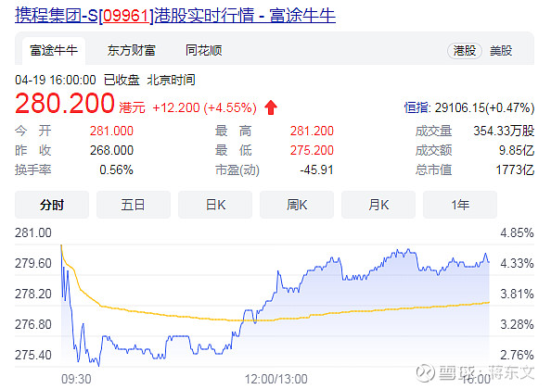The height and width of the screenshot is (389, 551).
Task: Click the current price 280.200
Action: point(65,104)
